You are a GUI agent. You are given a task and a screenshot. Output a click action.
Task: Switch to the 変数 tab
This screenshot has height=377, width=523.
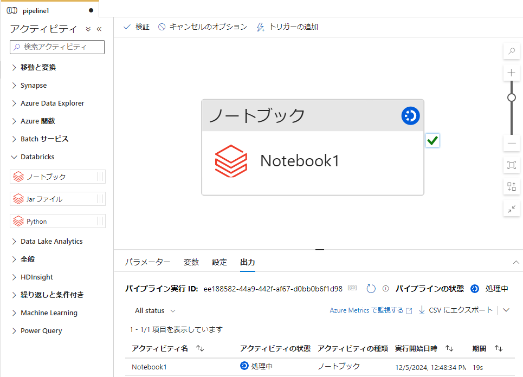click(x=191, y=262)
